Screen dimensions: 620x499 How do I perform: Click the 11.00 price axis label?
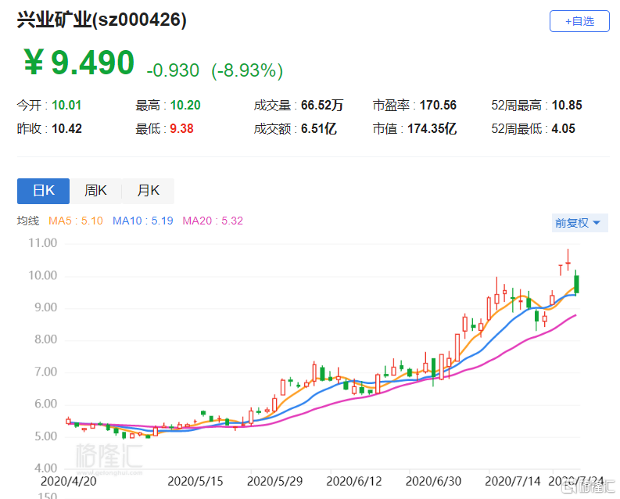43,243
